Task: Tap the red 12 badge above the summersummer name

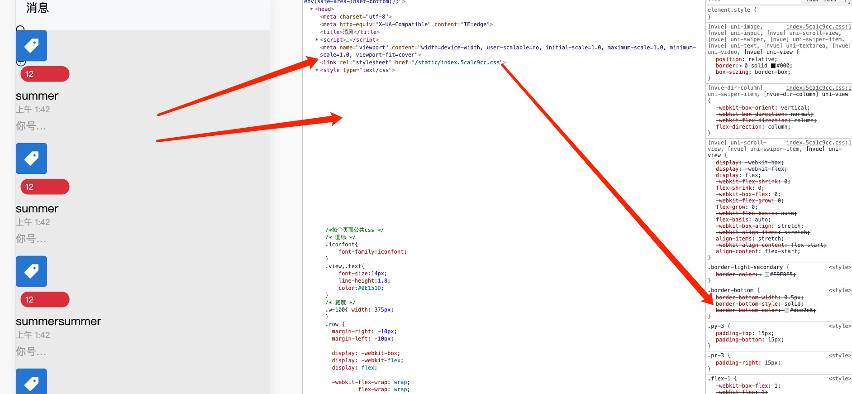Action: [x=45, y=299]
